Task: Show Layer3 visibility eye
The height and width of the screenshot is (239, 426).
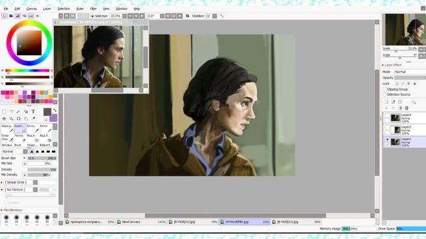Action: click(387, 130)
